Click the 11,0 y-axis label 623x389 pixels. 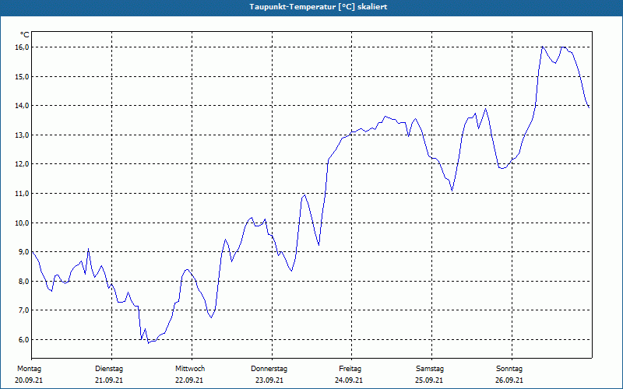click(23, 193)
